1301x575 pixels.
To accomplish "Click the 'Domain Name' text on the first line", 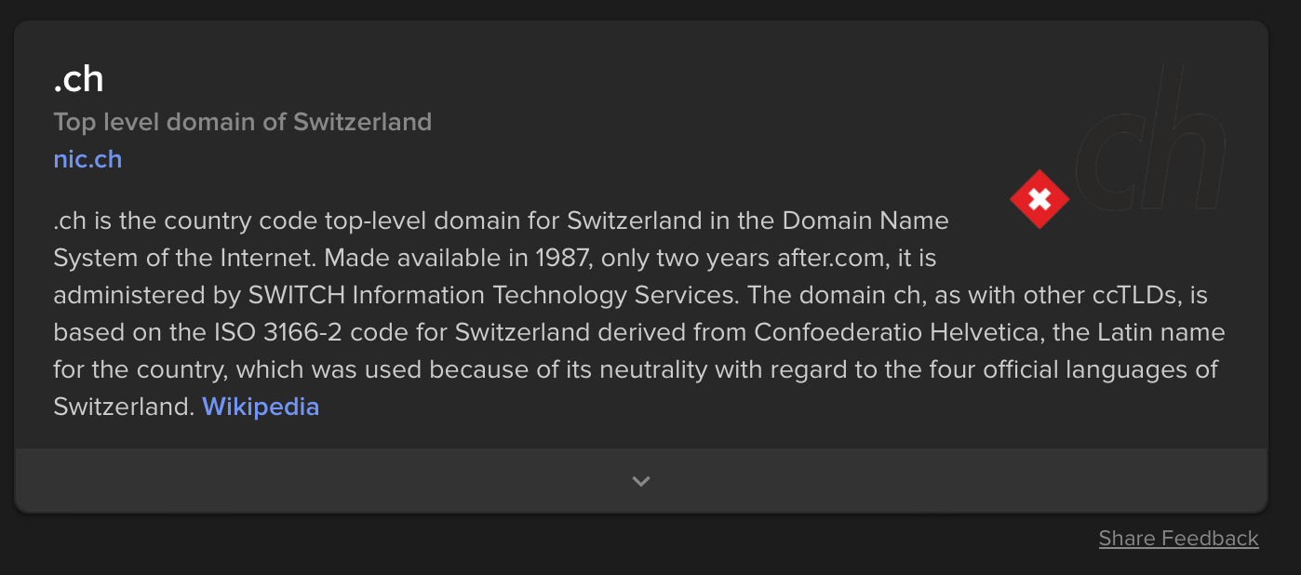I will coord(865,221).
